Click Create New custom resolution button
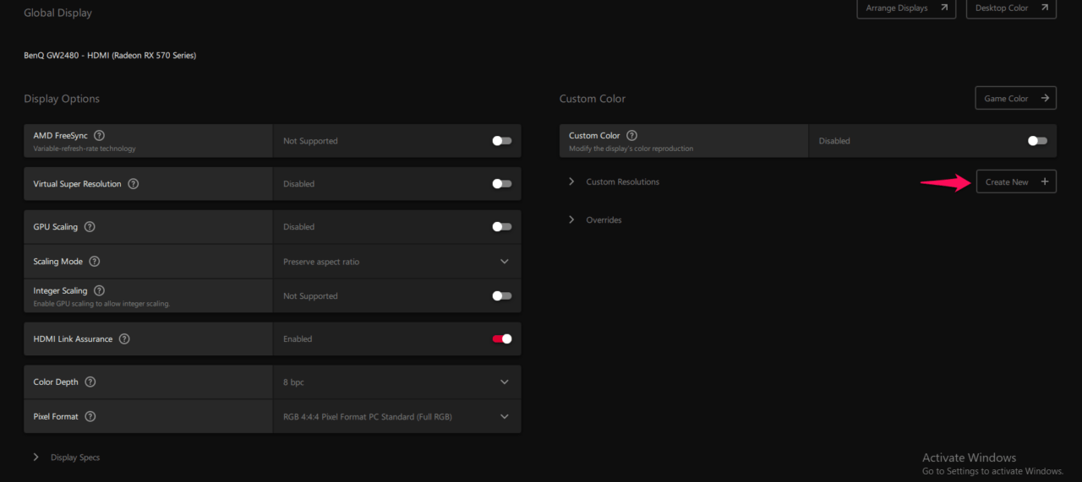 [1016, 181]
